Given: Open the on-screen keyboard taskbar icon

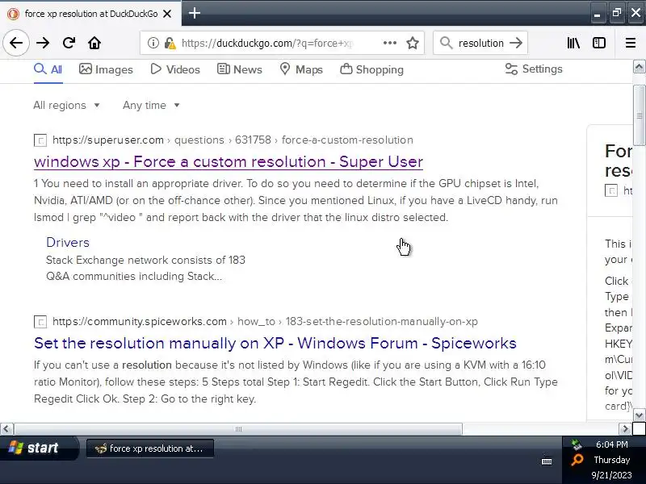Looking at the screenshot, I should pos(547,461).
